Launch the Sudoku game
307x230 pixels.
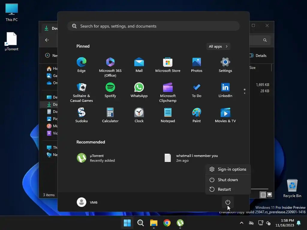pos(82,115)
